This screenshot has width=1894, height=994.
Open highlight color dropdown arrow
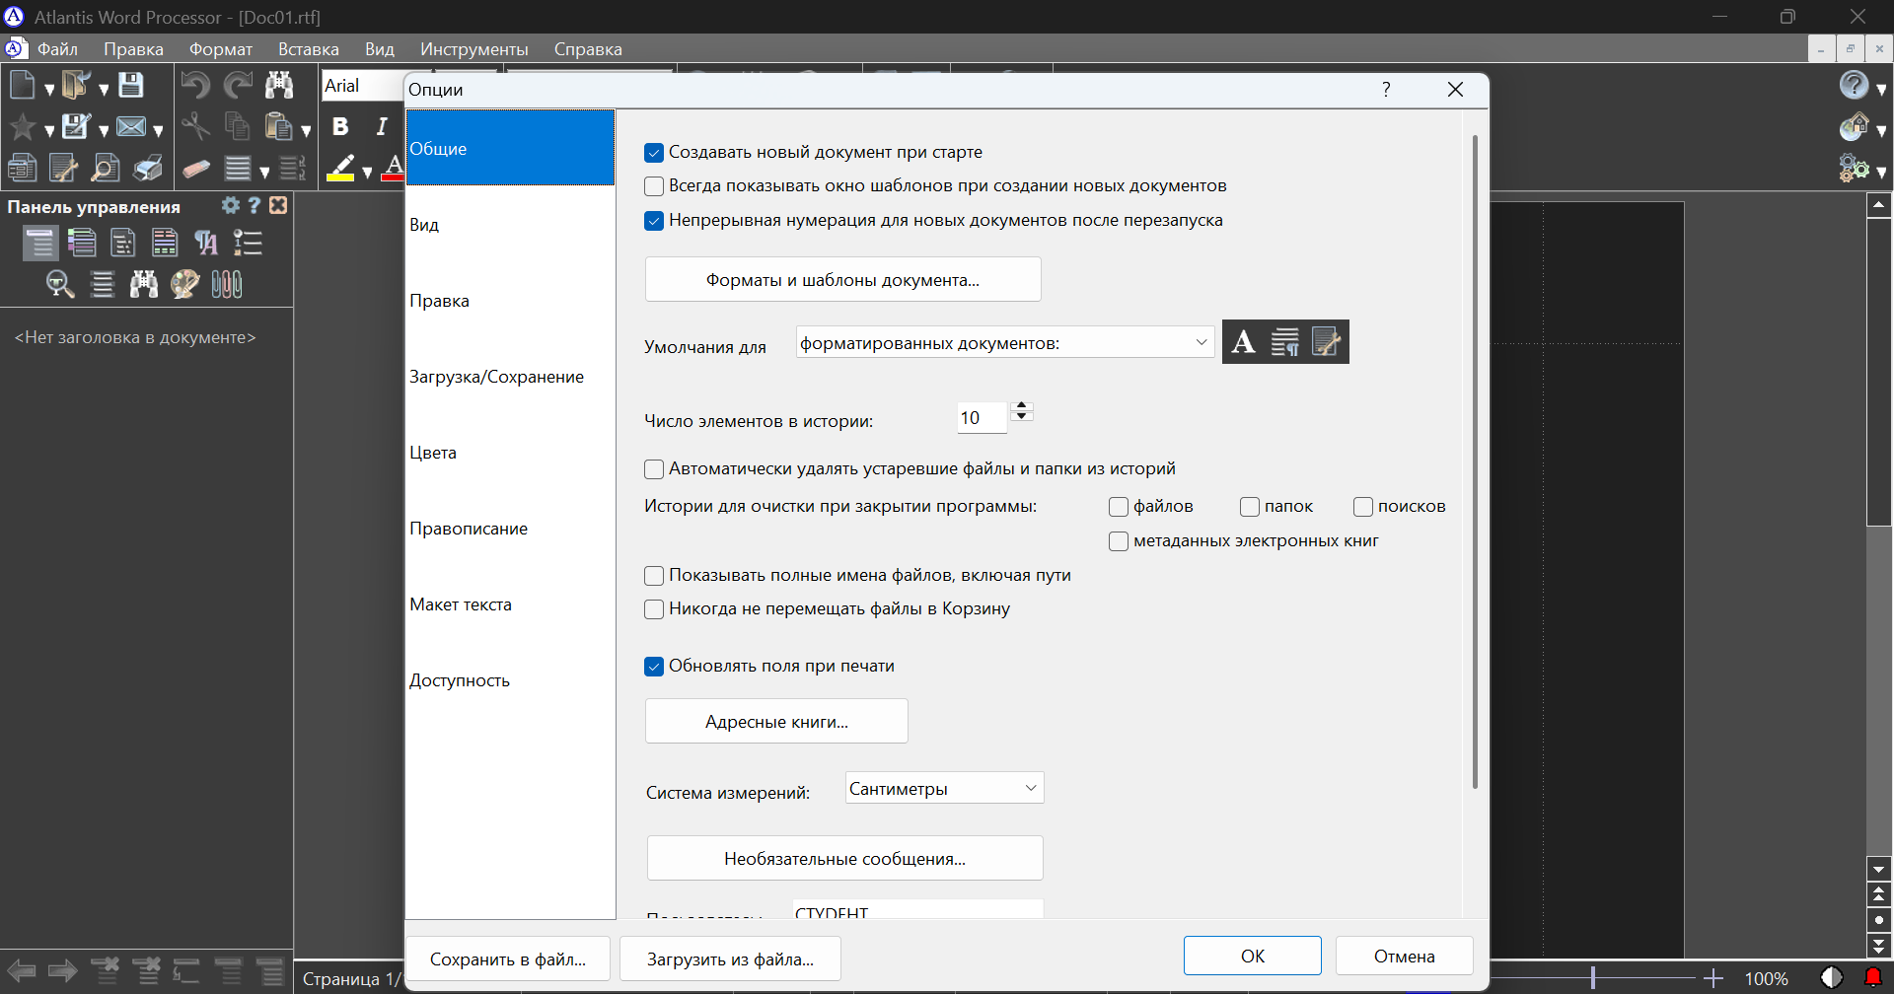click(x=367, y=172)
